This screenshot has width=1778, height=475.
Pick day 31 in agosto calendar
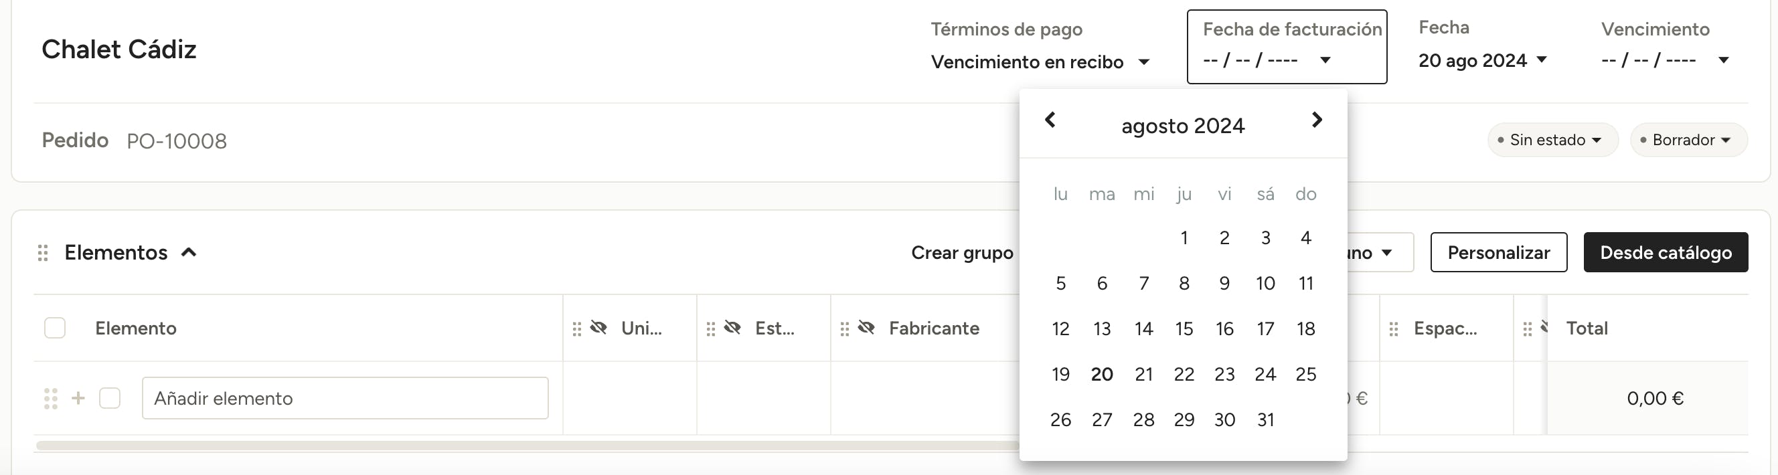(x=1265, y=420)
